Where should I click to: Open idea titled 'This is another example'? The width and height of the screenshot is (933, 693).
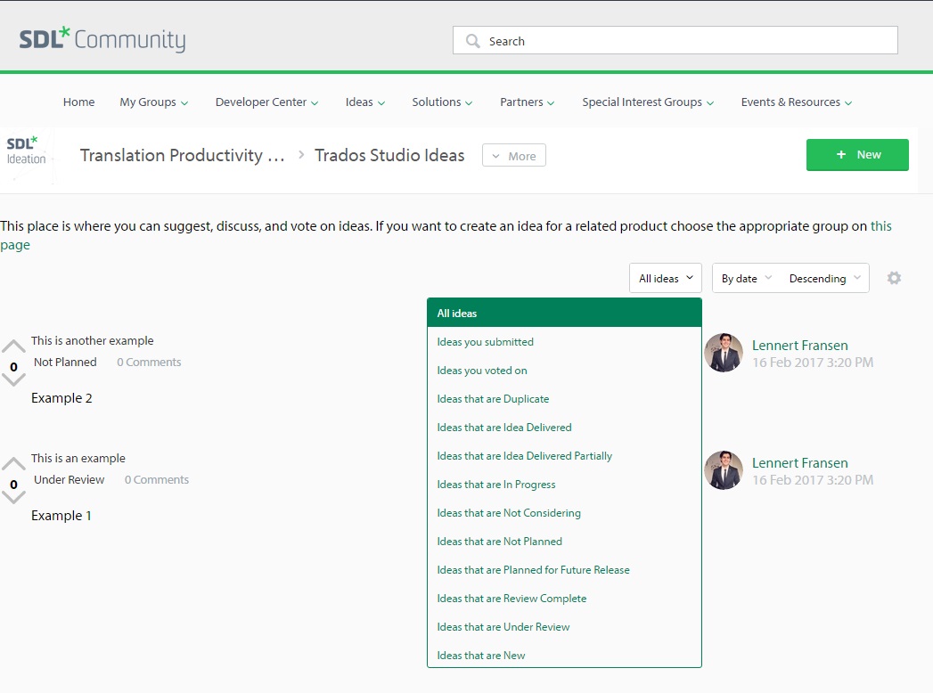pos(92,340)
